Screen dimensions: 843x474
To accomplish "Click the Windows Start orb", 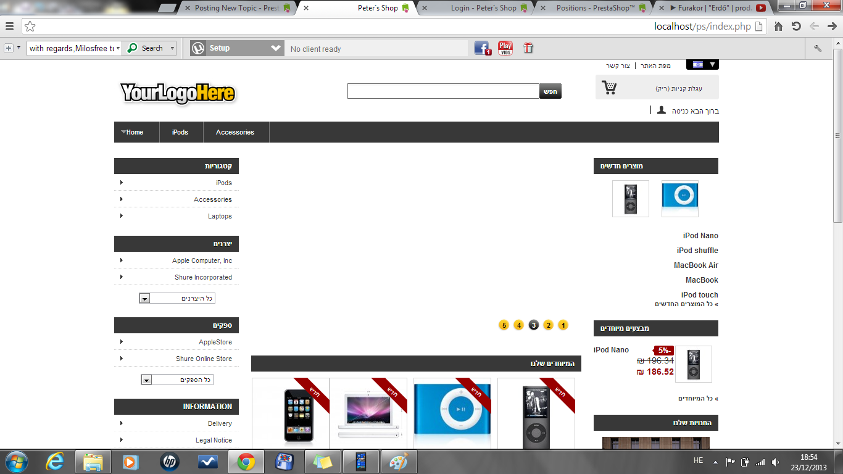I will [16, 461].
